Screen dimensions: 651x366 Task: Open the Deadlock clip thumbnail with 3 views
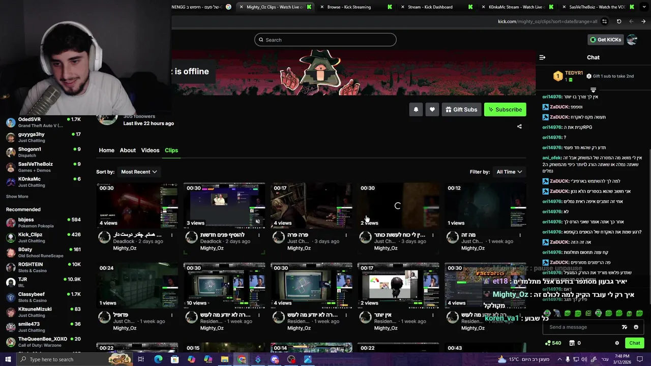click(224, 205)
